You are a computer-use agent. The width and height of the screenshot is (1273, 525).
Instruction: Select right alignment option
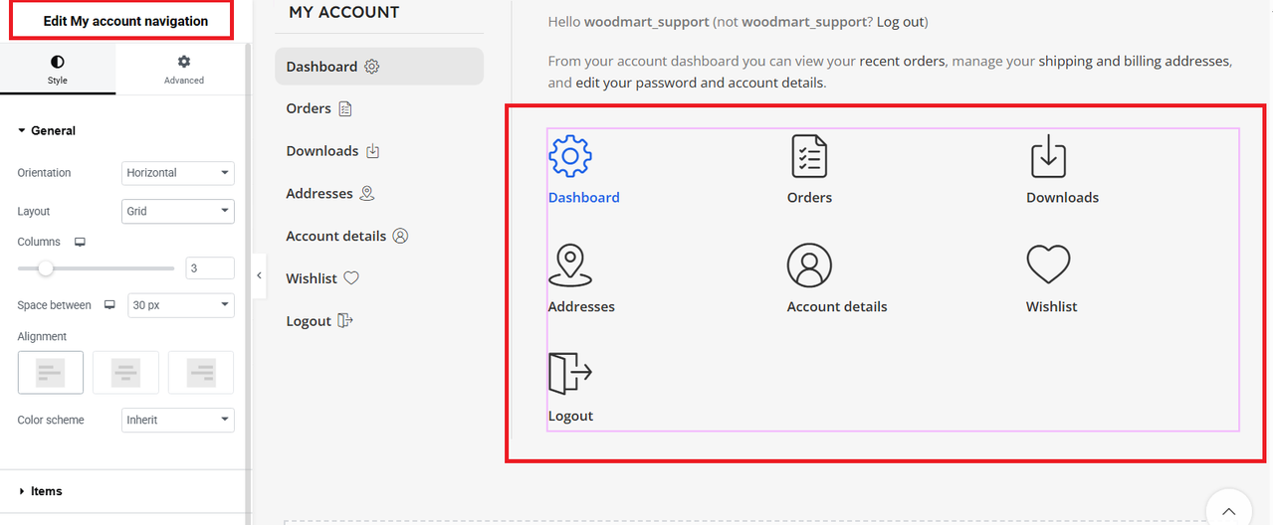pos(201,372)
